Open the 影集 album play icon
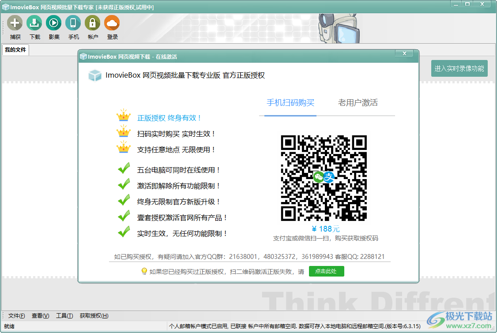Viewport: 497px width, 333px height. [x=53, y=23]
